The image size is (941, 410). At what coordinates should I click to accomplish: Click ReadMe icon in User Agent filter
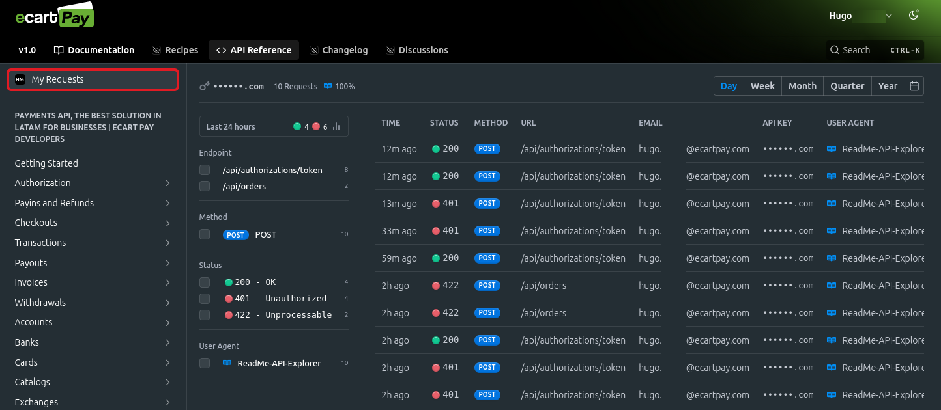[227, 363]
